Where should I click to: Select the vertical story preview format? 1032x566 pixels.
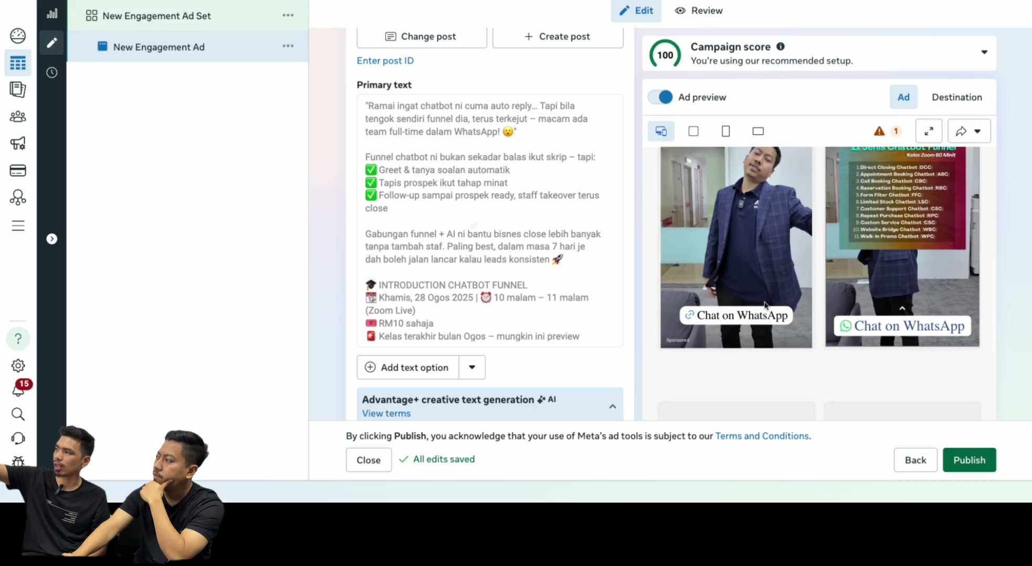(726, 131)
